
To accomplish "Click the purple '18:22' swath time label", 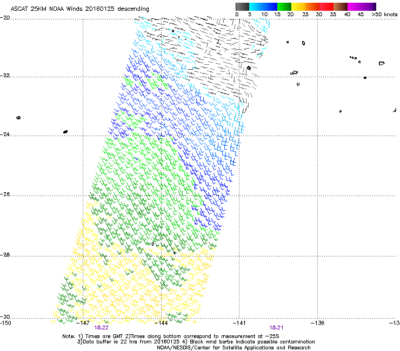I will pos(101,328).
